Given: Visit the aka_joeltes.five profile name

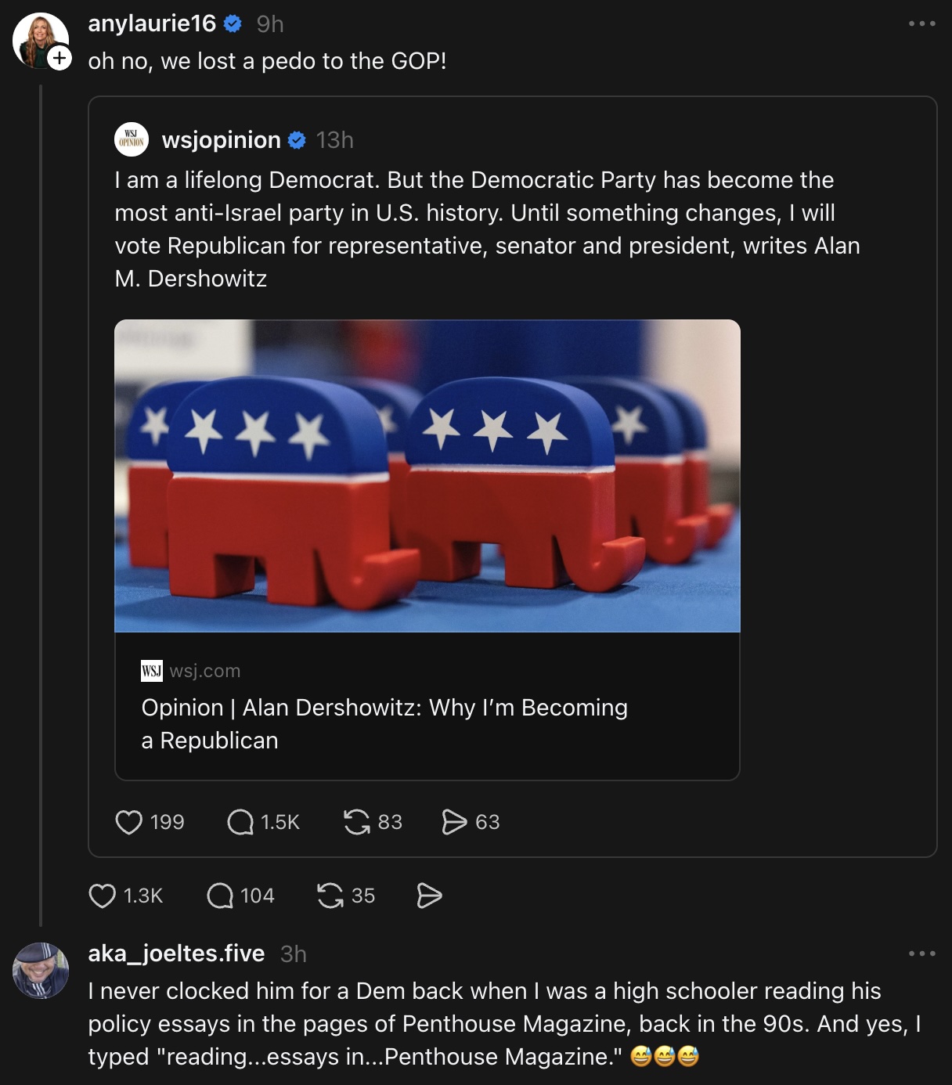Looking at the screenshot, I should tap(176, 953).
